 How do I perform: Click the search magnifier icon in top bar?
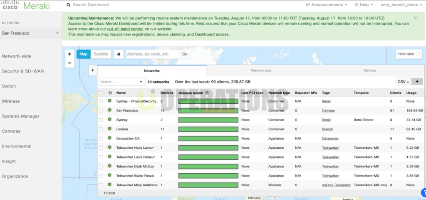click(x=68, y=5)
